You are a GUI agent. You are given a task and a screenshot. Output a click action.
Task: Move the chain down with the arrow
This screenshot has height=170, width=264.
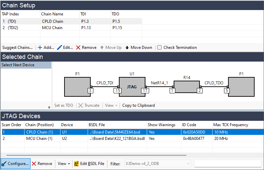127,48
